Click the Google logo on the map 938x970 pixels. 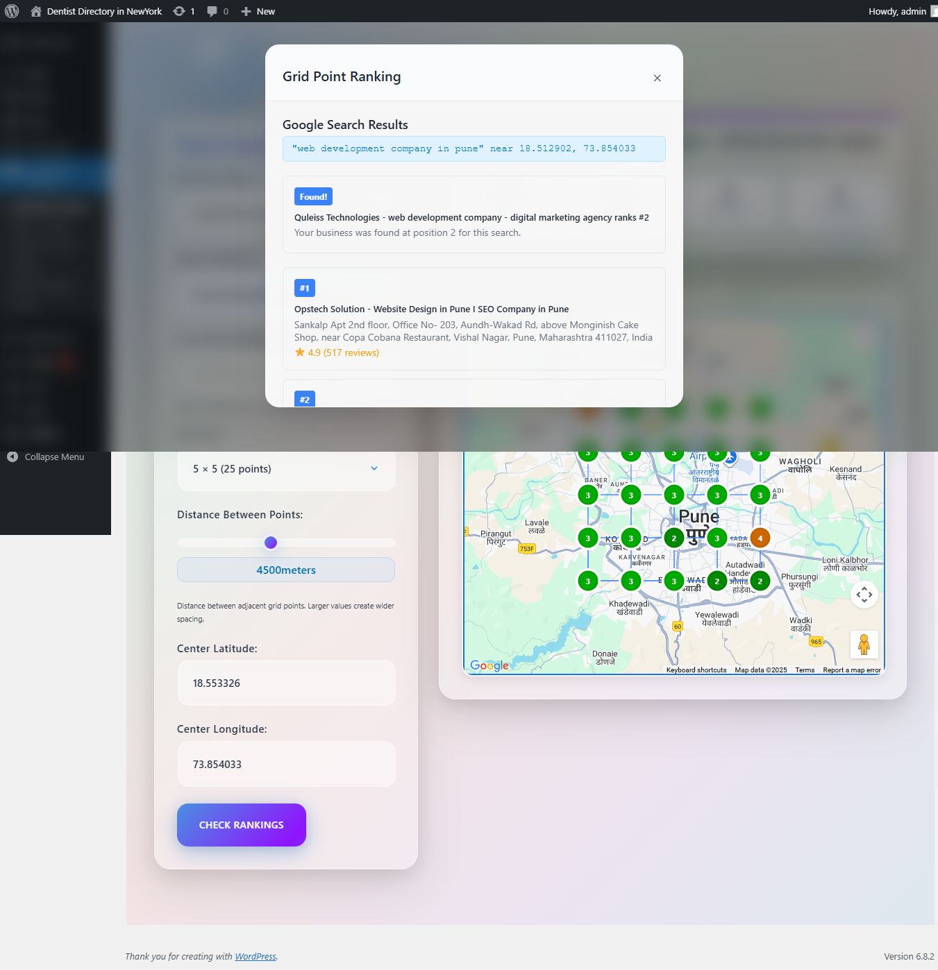coord(489,665)
